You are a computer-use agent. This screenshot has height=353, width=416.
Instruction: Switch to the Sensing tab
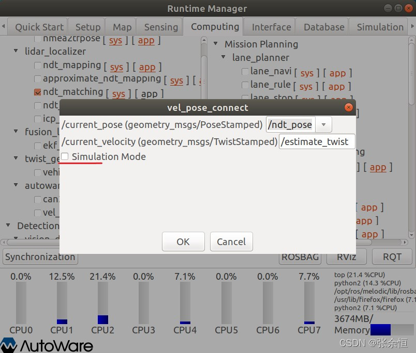159,27
